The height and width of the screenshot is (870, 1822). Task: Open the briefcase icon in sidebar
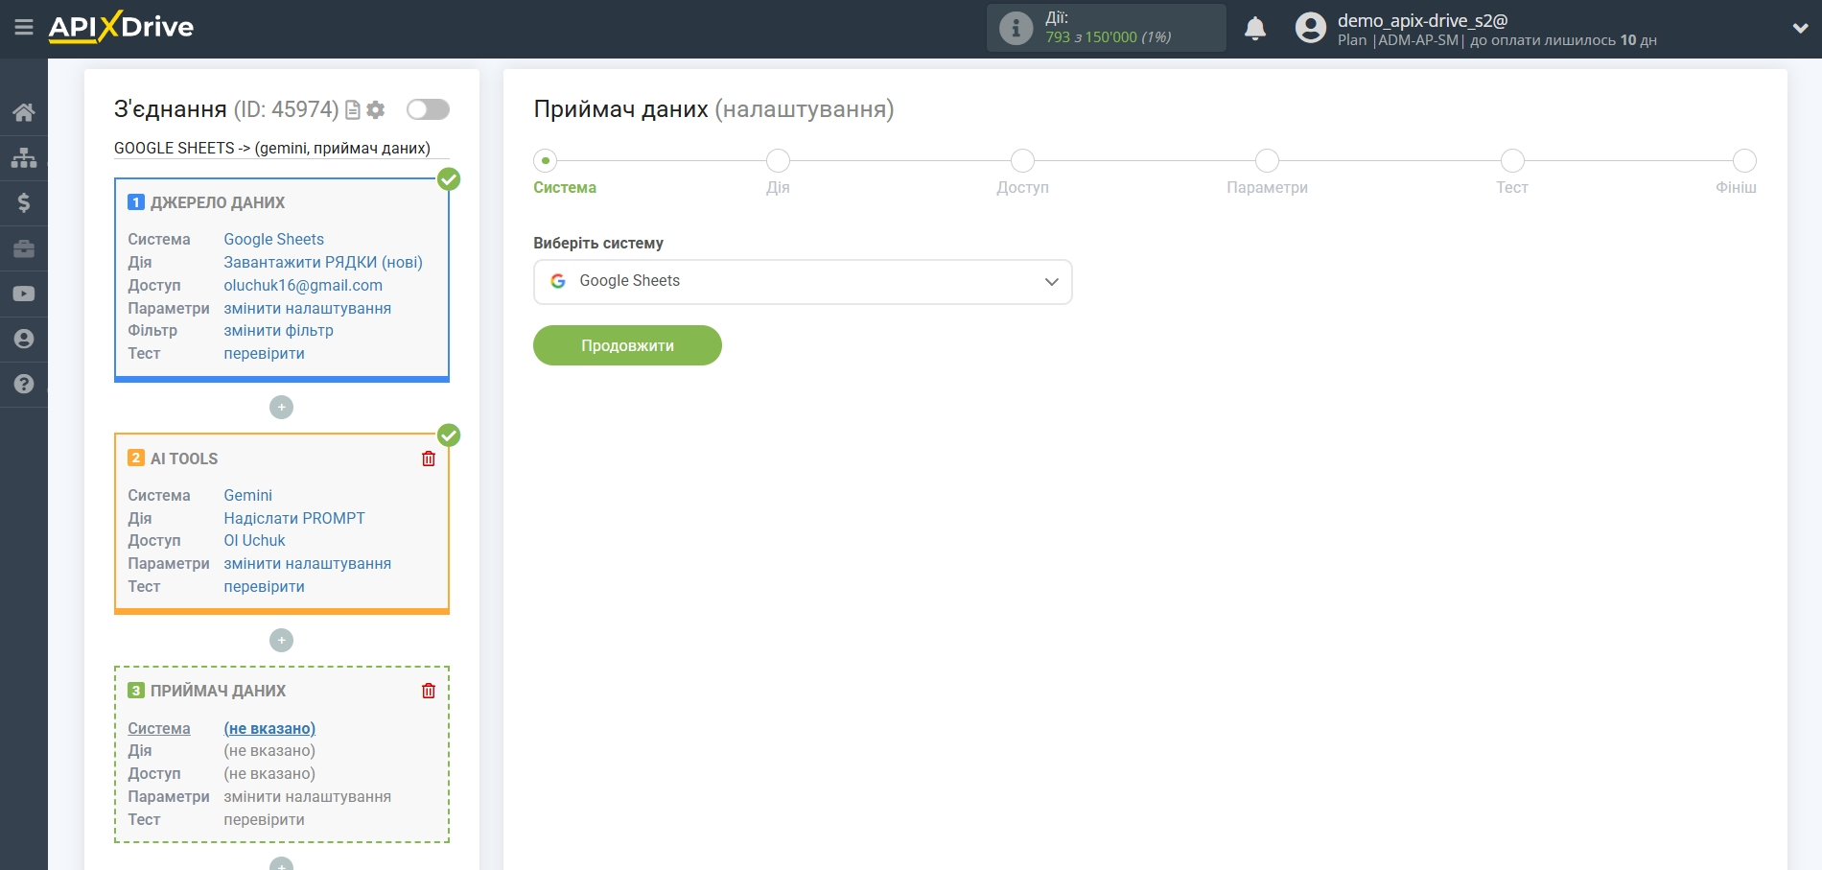[24, 248]
